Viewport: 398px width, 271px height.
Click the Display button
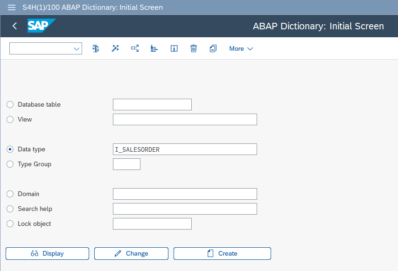click(x=47, y=253)
